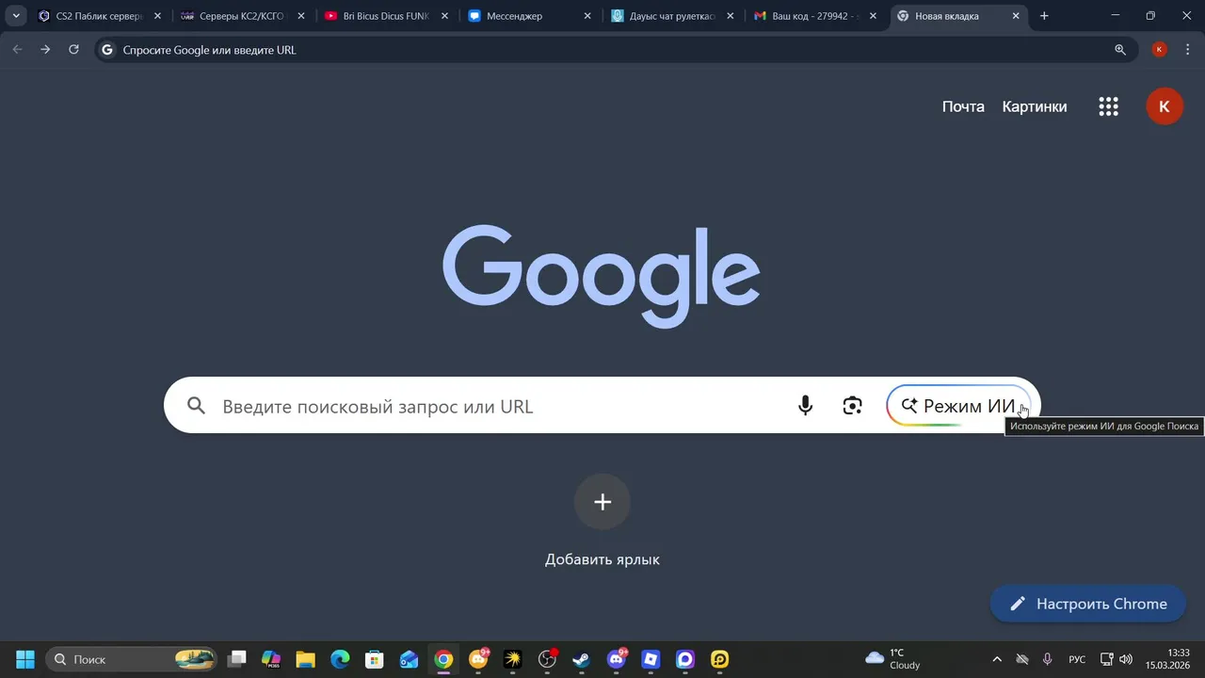Click the Google logo

pyautogui.click(x=602, y=276)
